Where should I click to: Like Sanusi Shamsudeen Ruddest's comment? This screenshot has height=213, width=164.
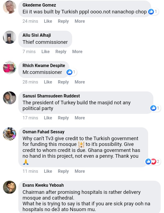pos(48,118)
